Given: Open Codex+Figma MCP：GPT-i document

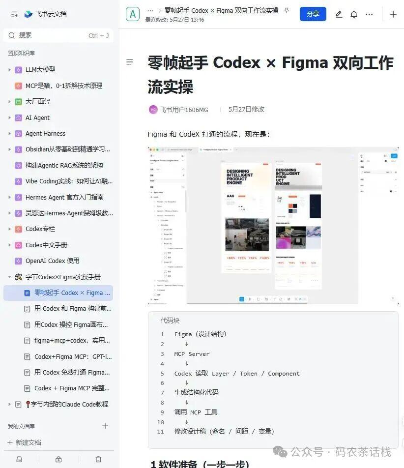Looking at the screenshot, I should [x=73, y=357].
